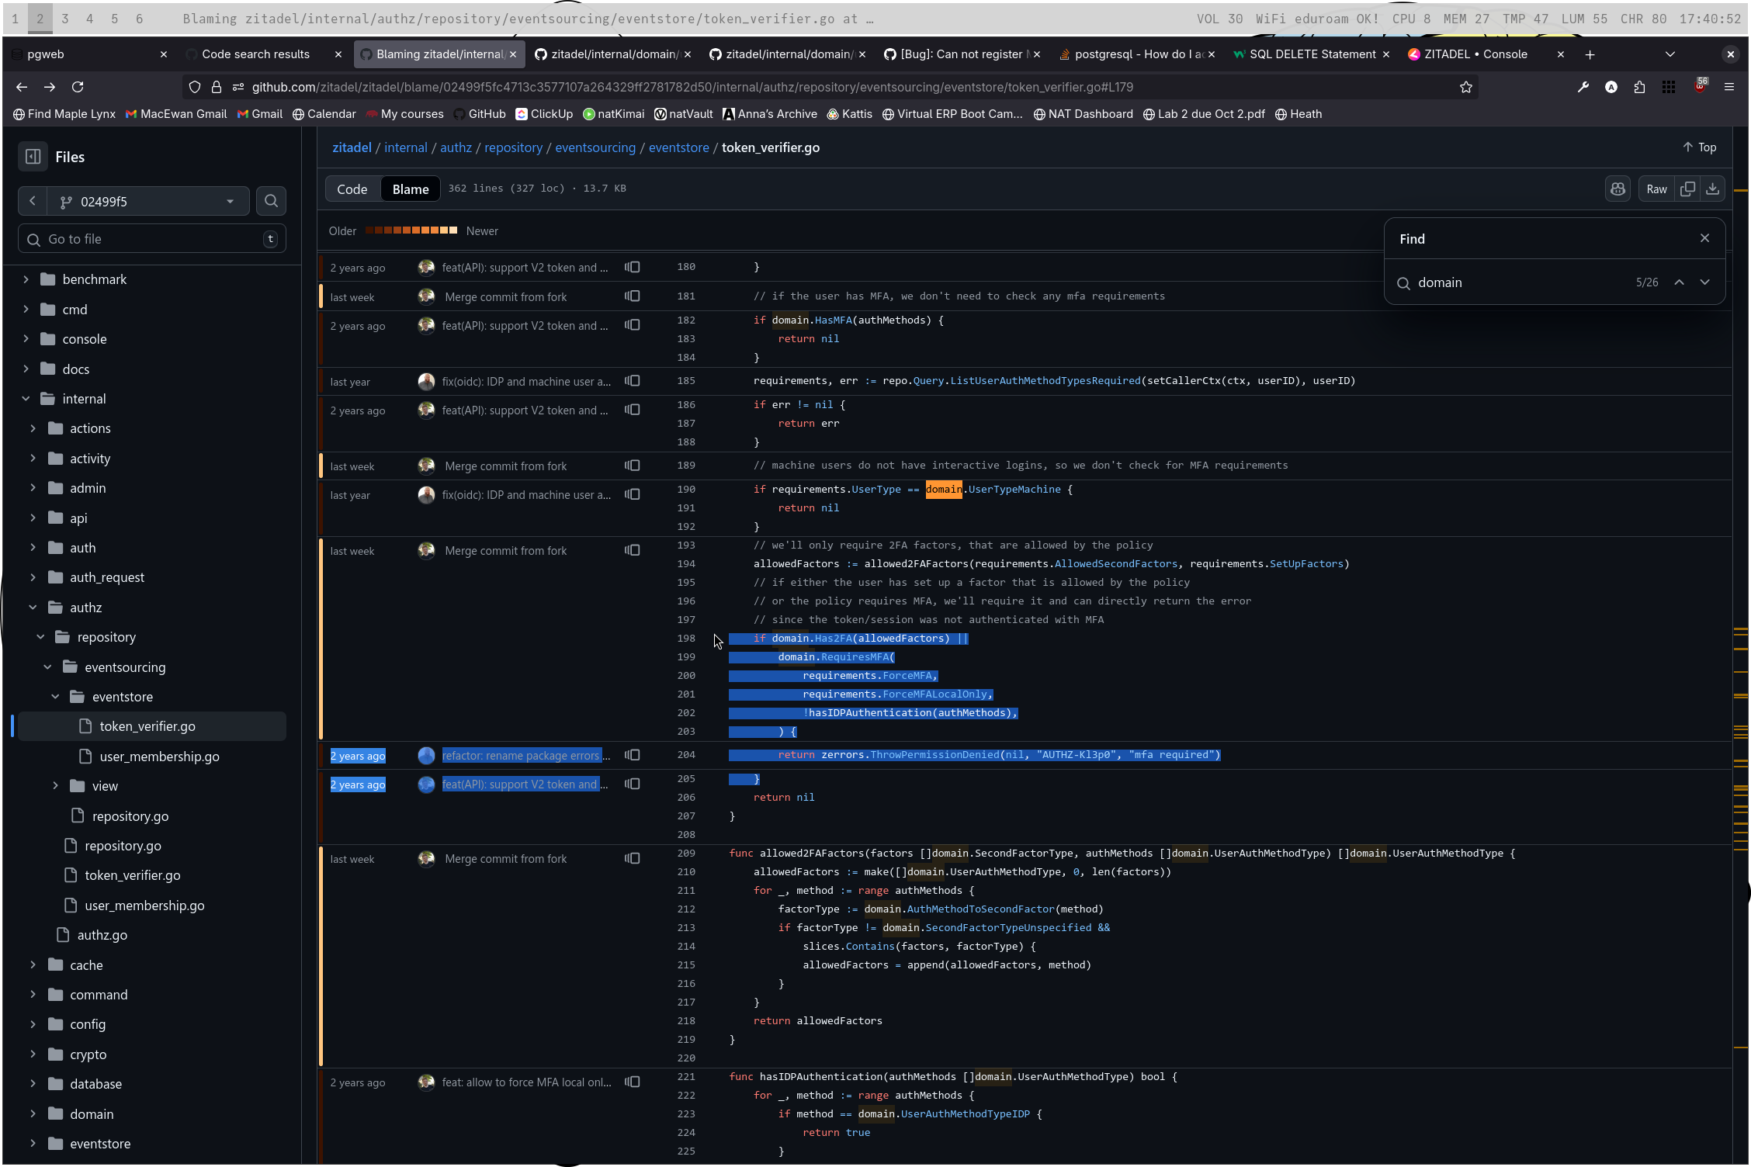Switch to Code view toggle

pos(352,189)
